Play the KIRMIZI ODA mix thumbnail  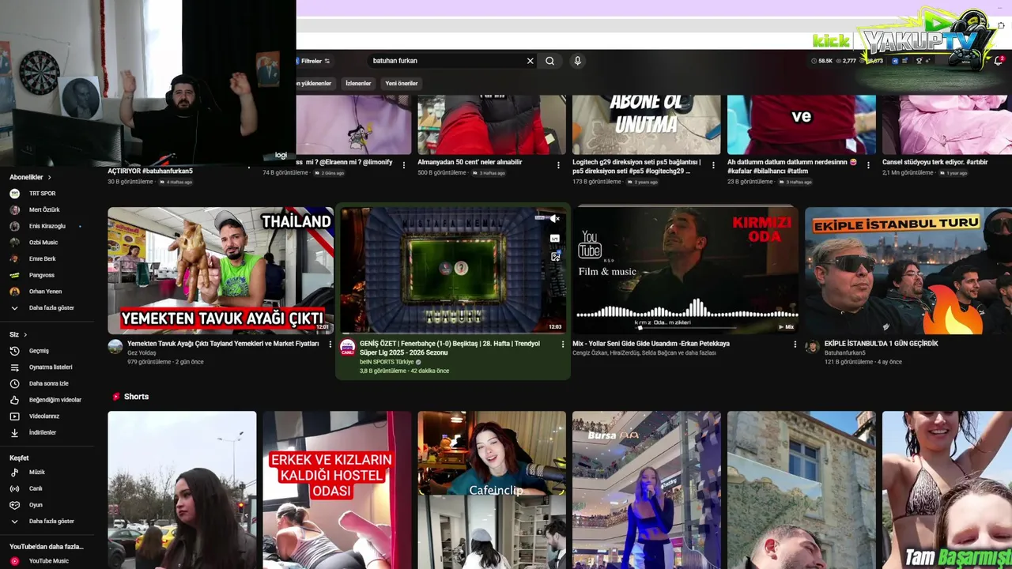tap(685, 270)
